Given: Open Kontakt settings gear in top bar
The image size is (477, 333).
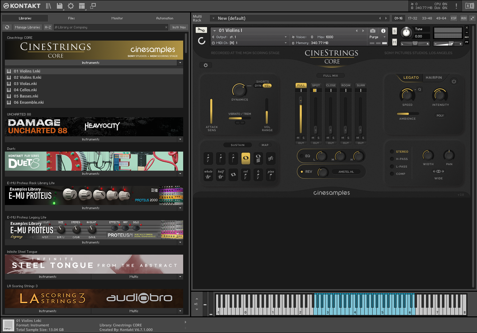Looking at the screenshot, I should (x=71, y=6).
